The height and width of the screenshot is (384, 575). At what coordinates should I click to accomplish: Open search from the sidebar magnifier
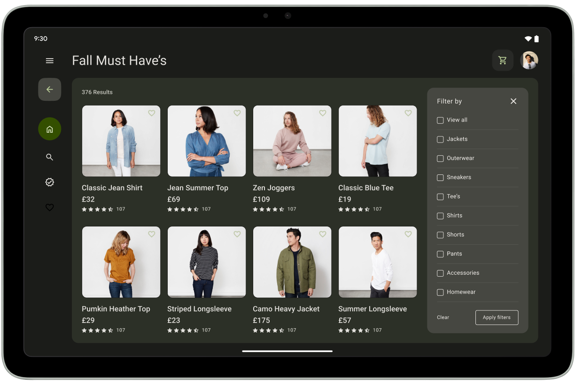coord(49,157)
